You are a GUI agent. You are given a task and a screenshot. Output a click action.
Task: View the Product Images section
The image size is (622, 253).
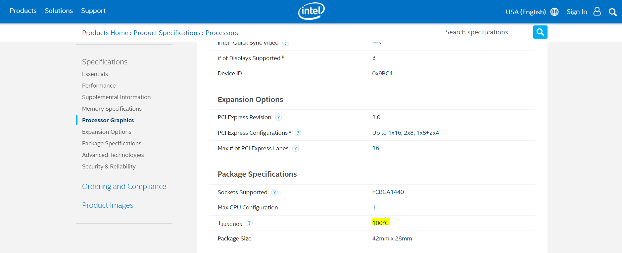[108, 205]
